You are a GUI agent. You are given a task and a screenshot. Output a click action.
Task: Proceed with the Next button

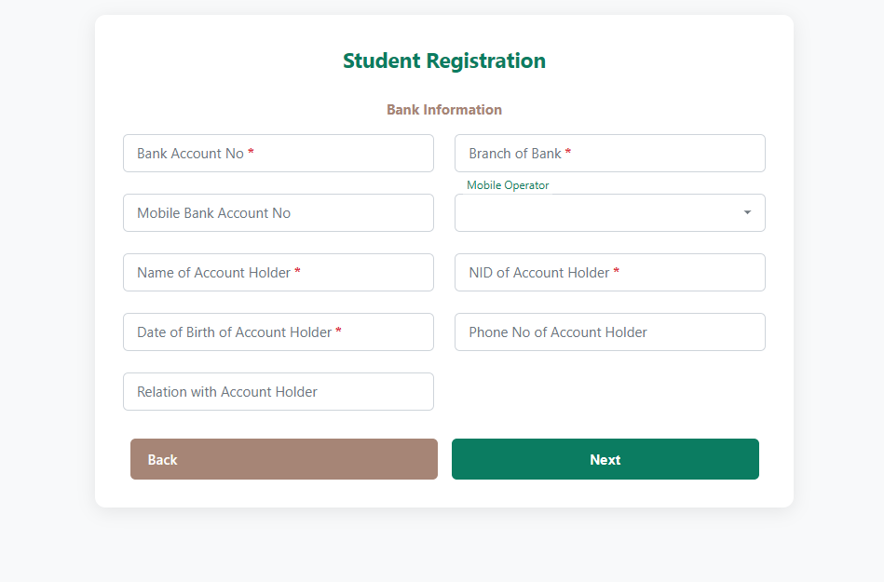pos(605,459)
